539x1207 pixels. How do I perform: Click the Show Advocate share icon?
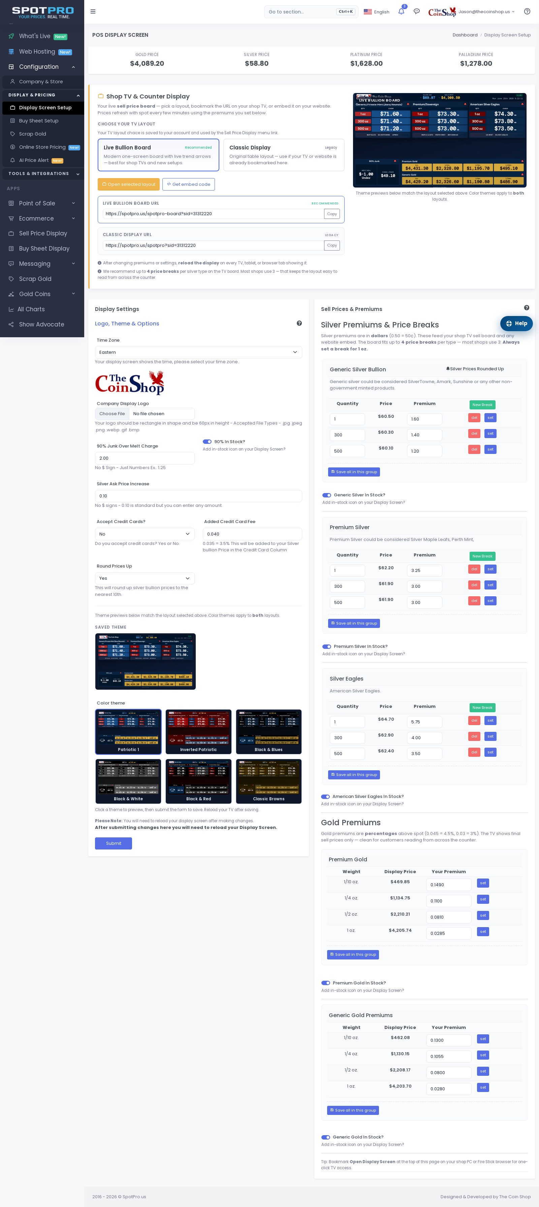(x=11, y=324)
